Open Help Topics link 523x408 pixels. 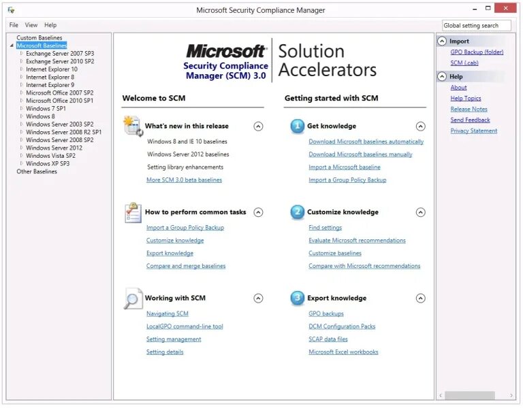coord(466,98)
